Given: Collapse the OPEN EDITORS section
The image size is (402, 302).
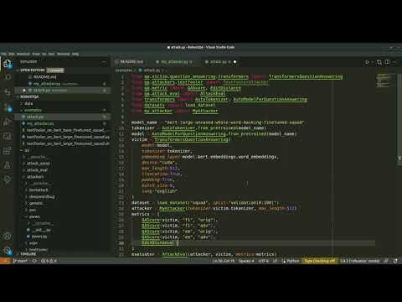Looking at the screenshot, I should [x=33, y=70].
